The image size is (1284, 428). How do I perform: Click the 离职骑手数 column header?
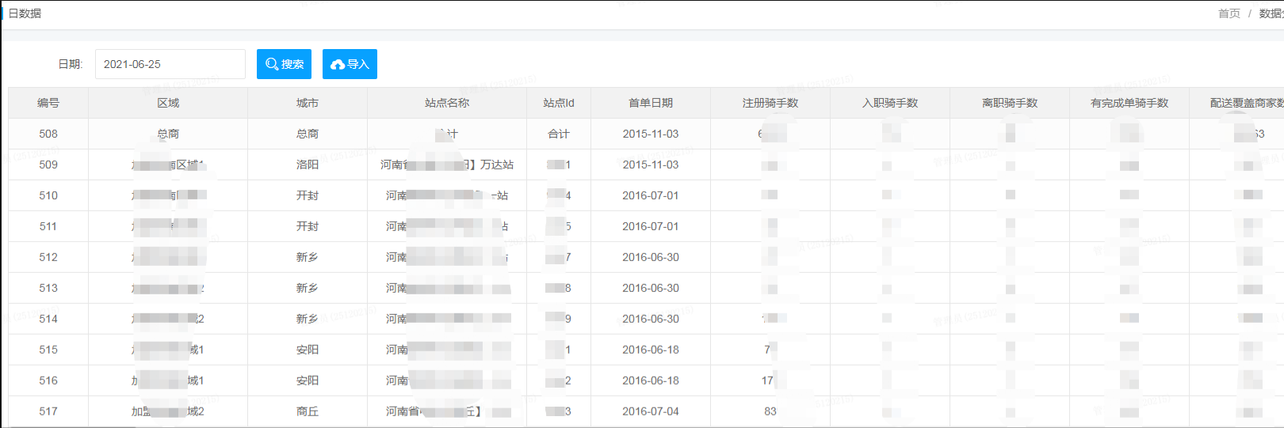1010,103
